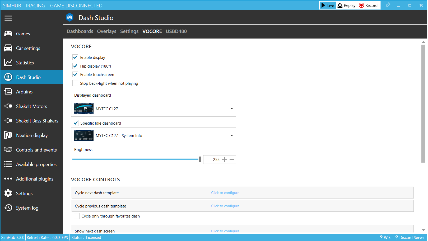Open the hamburger menu icon

[8, 18]
